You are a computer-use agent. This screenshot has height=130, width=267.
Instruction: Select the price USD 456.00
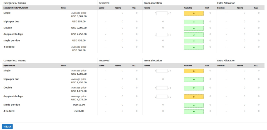point(79,40)
